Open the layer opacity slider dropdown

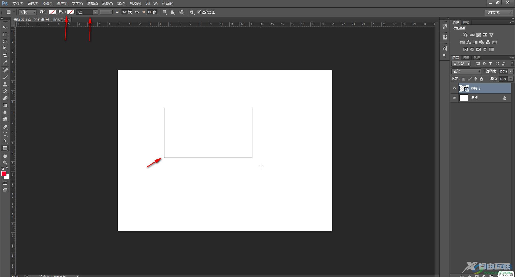pyautogui.click(x=511, y=71)
